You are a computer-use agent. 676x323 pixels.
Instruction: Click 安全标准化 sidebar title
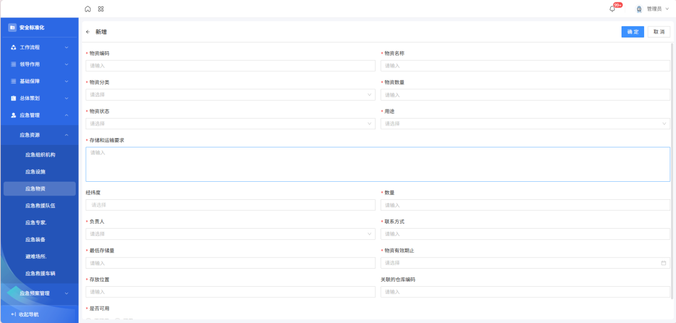(x=32, y=27)
